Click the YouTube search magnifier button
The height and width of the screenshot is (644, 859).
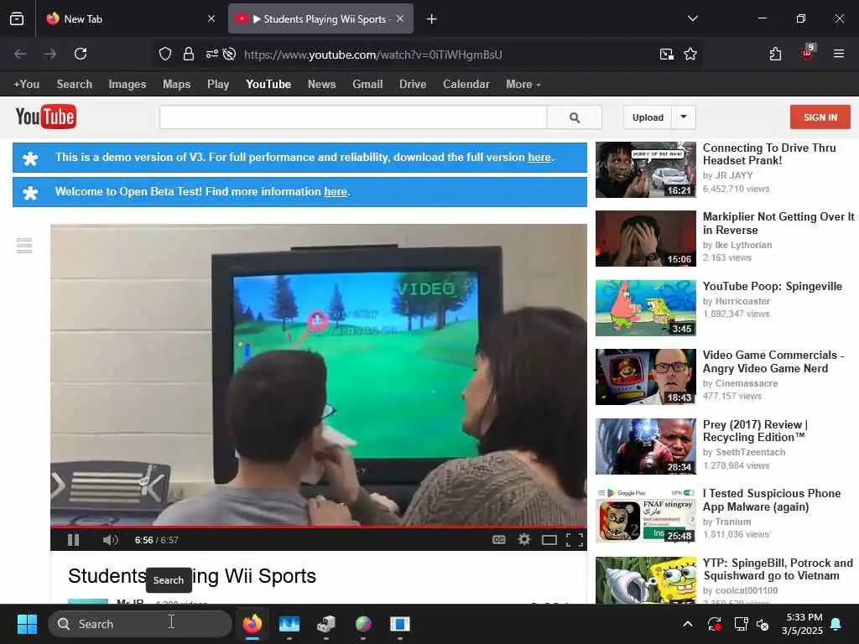point(574,117)
